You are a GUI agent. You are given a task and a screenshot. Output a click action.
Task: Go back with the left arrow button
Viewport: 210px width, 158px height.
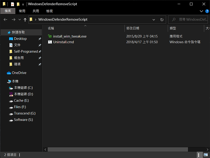6,20
